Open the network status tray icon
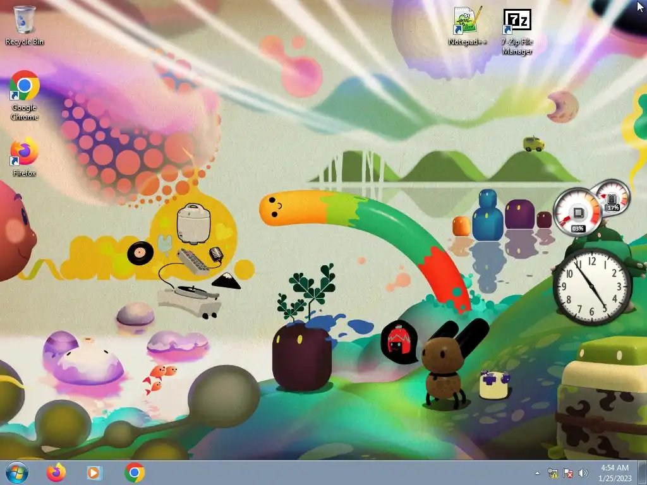 (552, 473)
